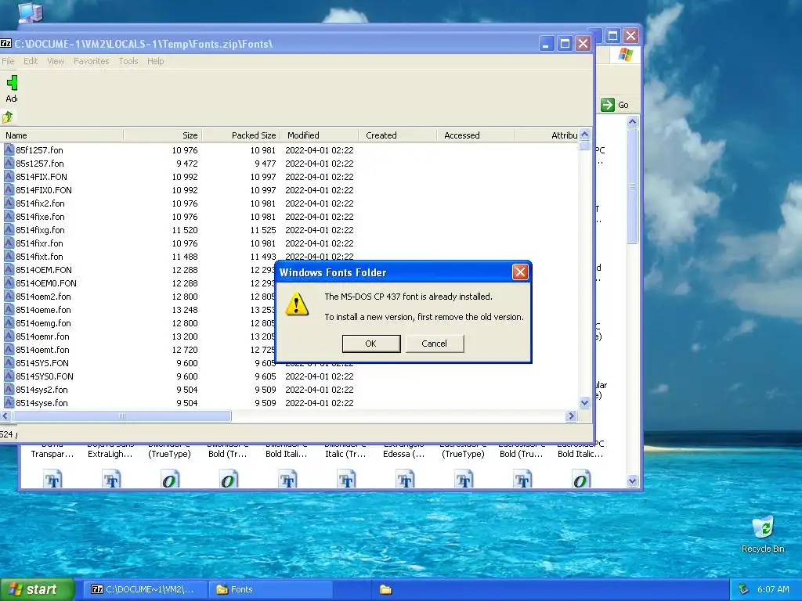Open the Start menu

(x=37, y=590)
